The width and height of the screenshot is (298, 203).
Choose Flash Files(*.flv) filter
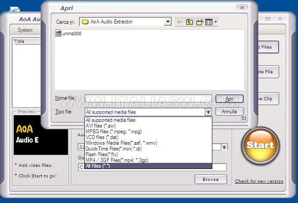(x=148, y=154)
